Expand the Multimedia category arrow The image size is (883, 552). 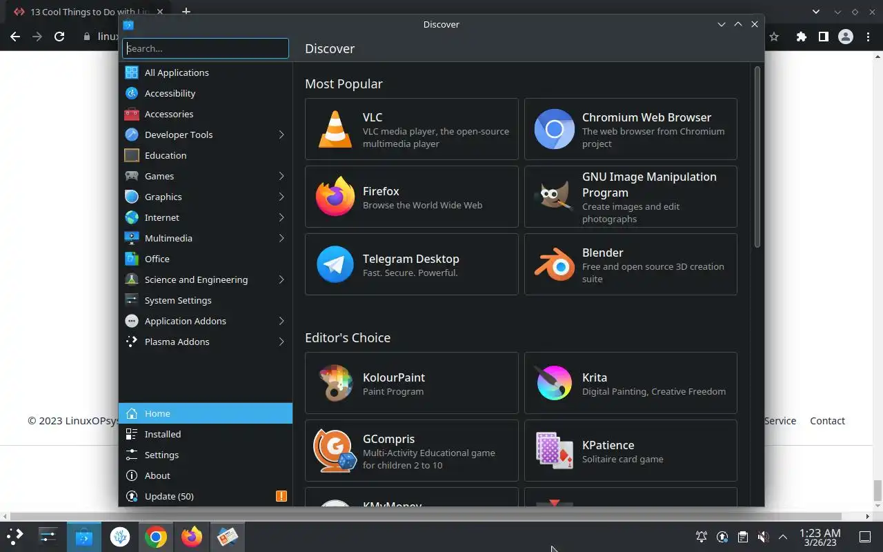(x=281, y=238)
